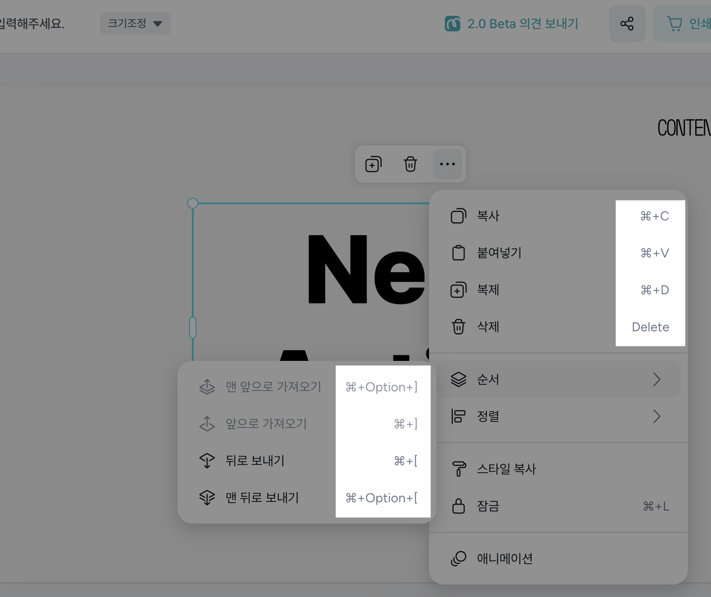Viewport: 711px width, 597px height.
Task: Open the three-dot more options button
Action: pyautogui.click(x=447, y=164)
